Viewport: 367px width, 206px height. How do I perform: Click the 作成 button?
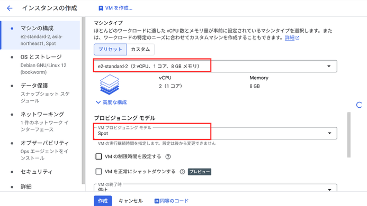click(x=103, y=201)
